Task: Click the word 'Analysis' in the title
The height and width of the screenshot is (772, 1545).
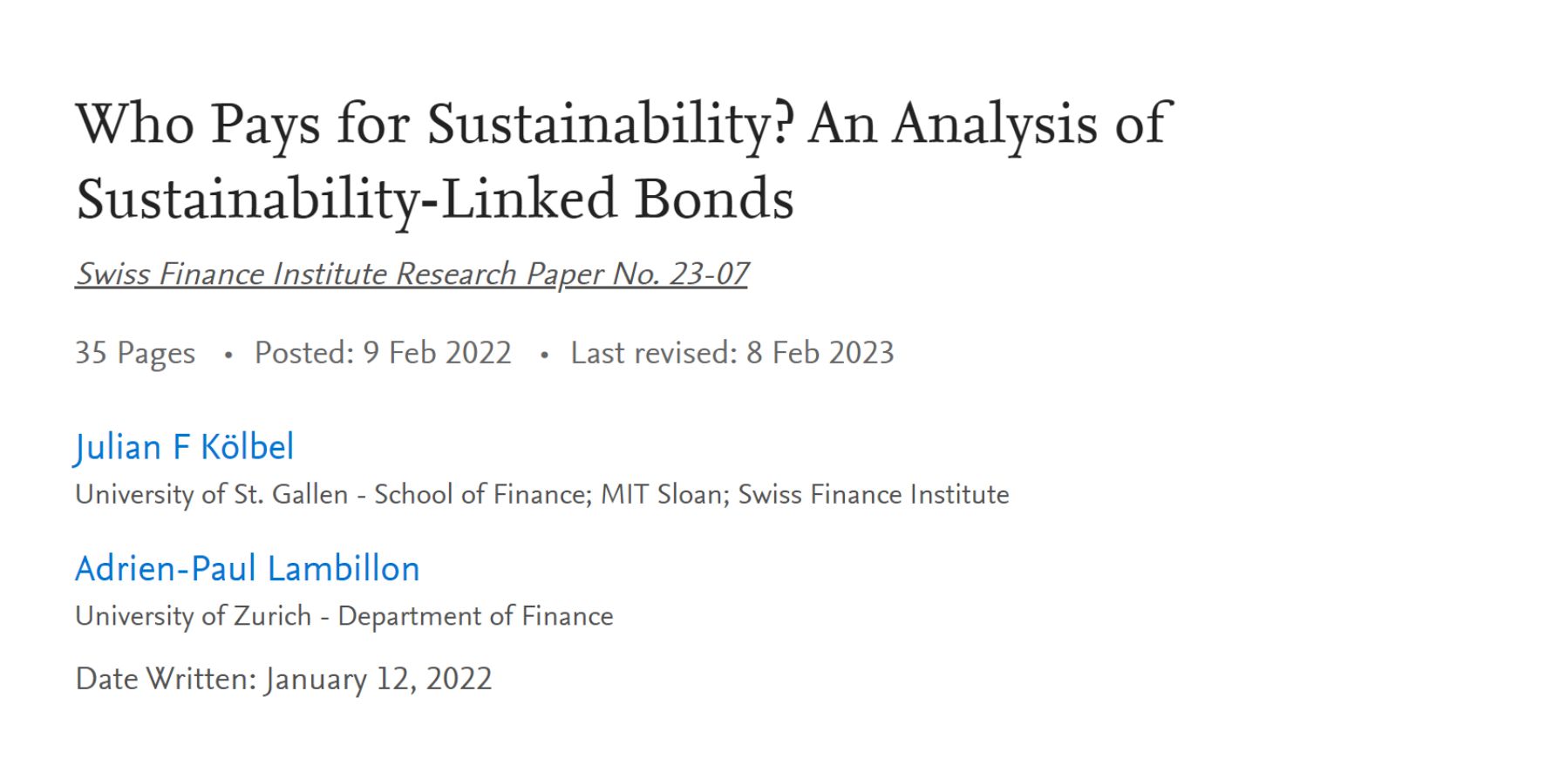Action: (x=994, y=125)
